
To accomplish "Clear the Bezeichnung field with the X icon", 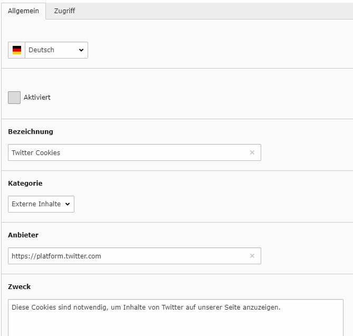I will [x=252, y=152].
